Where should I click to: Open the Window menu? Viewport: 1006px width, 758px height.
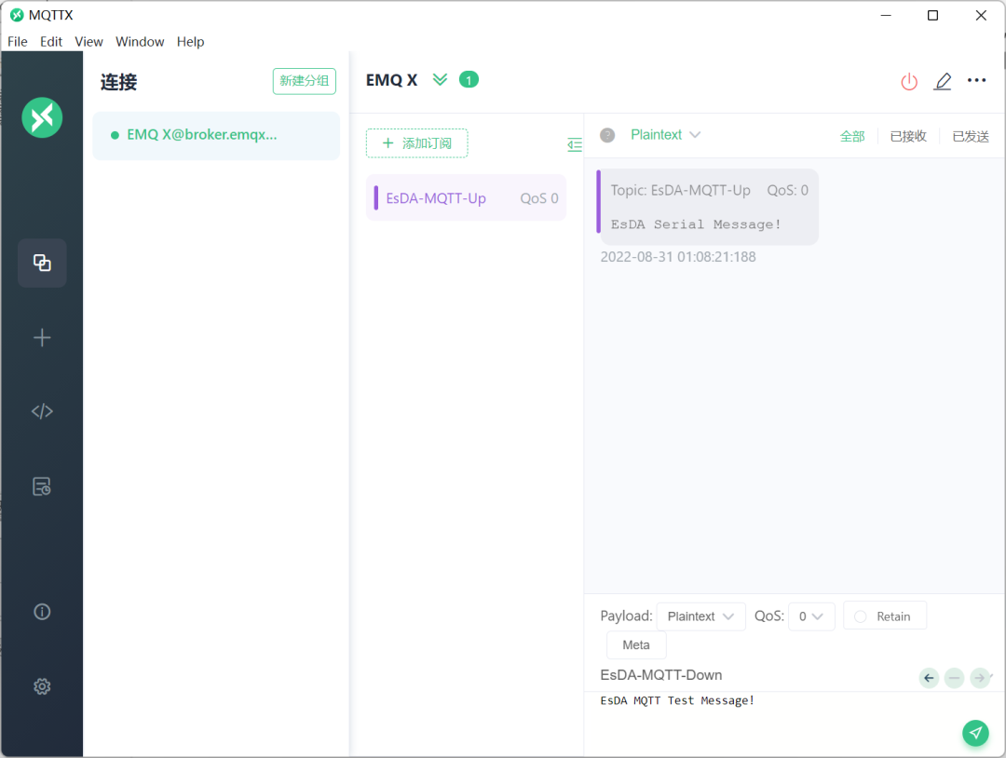(140, 42)
